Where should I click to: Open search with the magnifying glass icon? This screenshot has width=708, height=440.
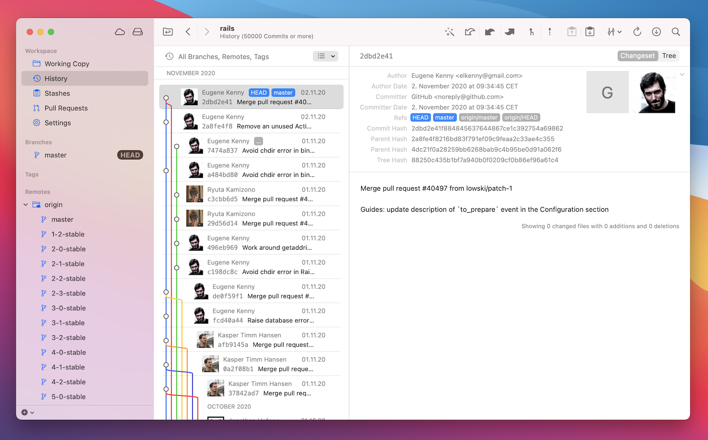coord(676,32)
